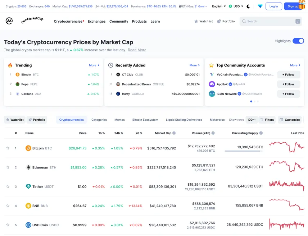Click the Pepe icon in Trending

(x=18, y=84)
